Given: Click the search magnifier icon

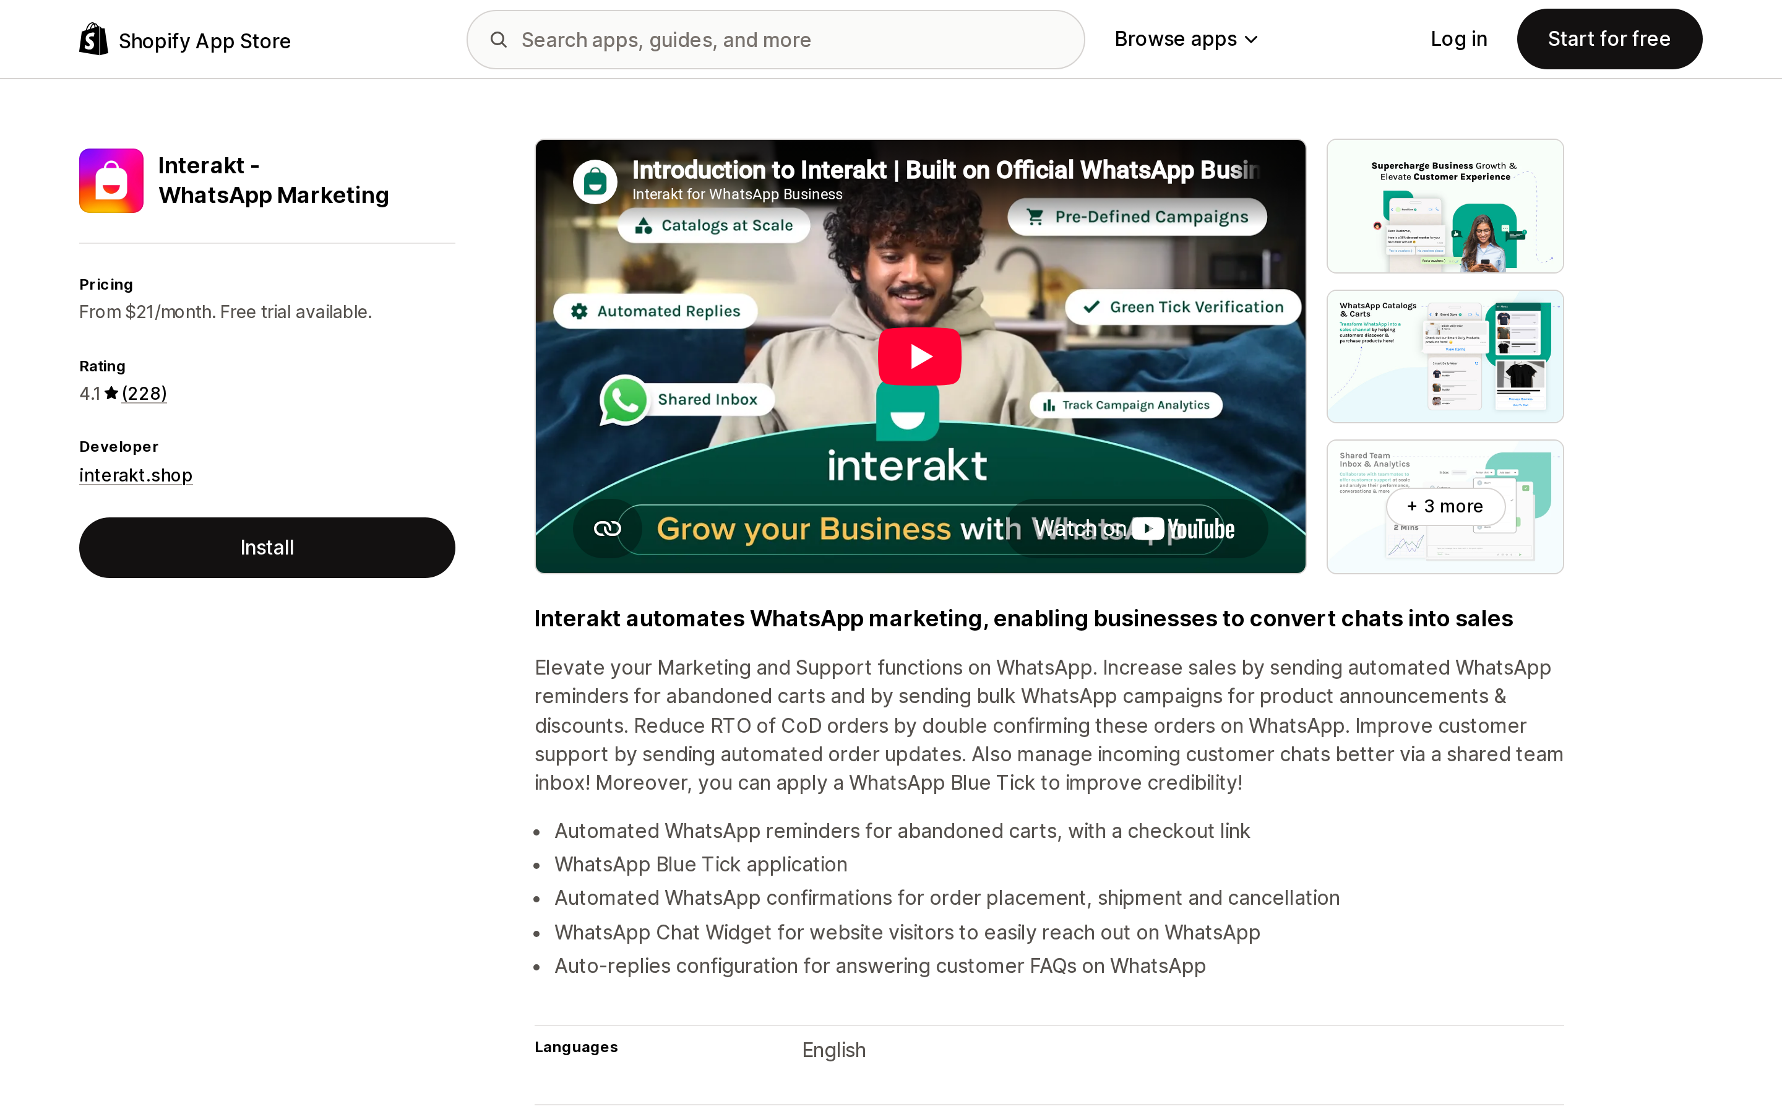Looking at the screenshot, I should tap(499, 39).
